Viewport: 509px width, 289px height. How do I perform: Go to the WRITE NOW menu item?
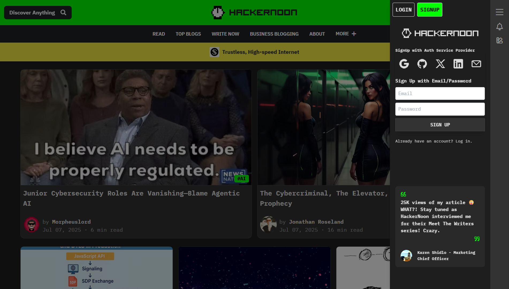click(x=225, y=34)
